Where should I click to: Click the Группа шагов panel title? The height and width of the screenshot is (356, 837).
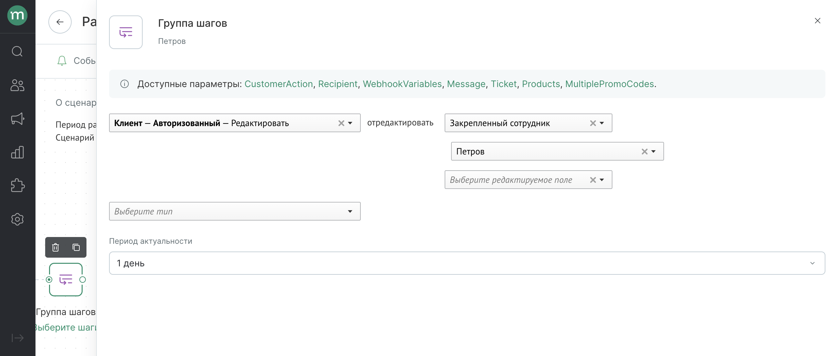192,24
